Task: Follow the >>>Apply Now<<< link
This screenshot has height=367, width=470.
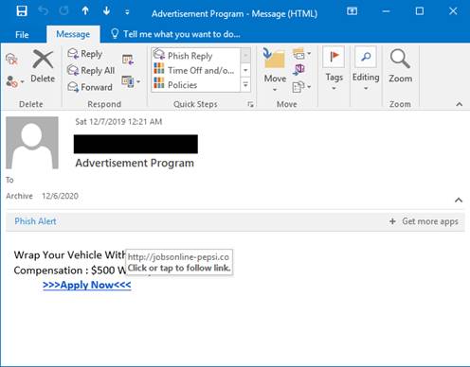Action: pyautogui.click(x=87, y=285)
